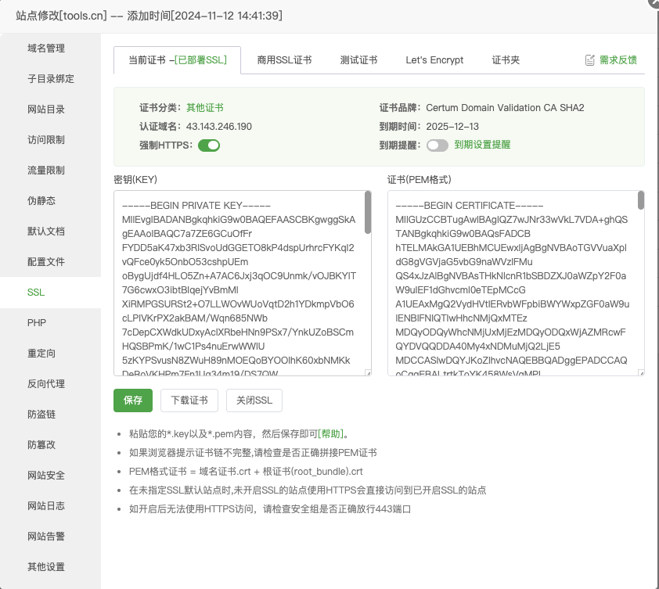Image resolution: width=659 pixels, height=589 pixels.
Task: Click the 其他证书 certificate category value
Action: 205,108
